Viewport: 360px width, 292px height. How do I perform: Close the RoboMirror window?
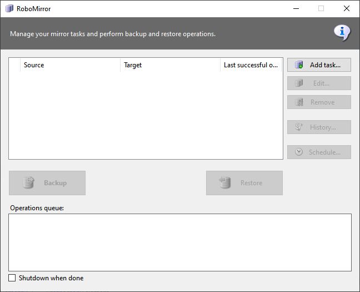click(x=347, y=8)
